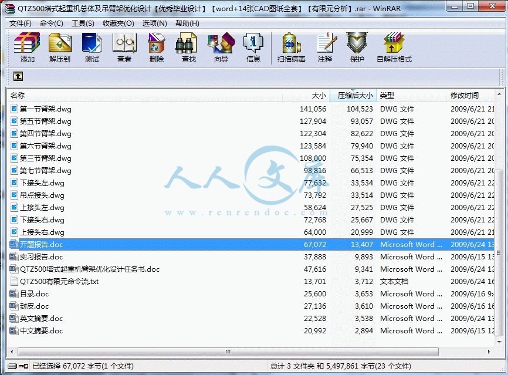Image resolution: width=508 pixels, height=375 pixels.
Task: Select the file 第五节臂架.dwg
Action: tap(45, 121)
